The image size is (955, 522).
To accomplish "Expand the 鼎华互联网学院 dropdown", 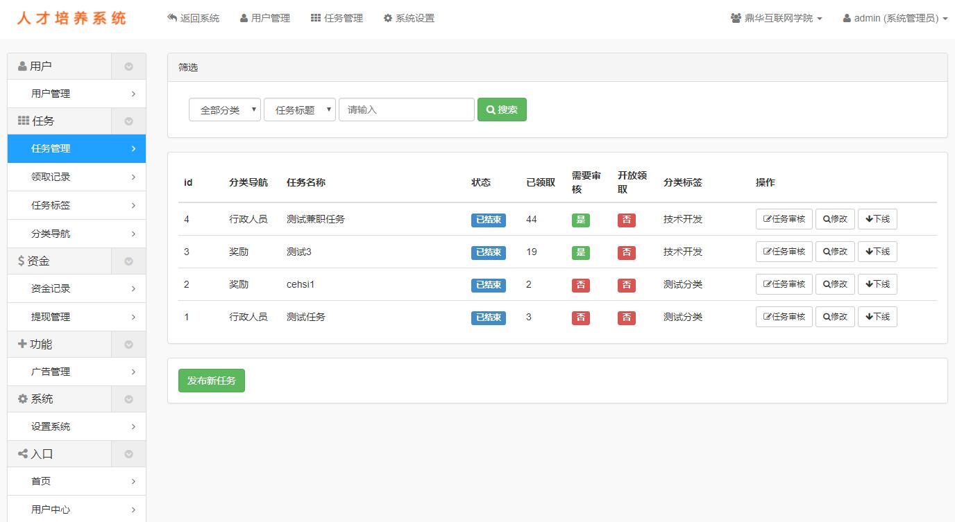I will pyautogui.click(x=776, y=18).
